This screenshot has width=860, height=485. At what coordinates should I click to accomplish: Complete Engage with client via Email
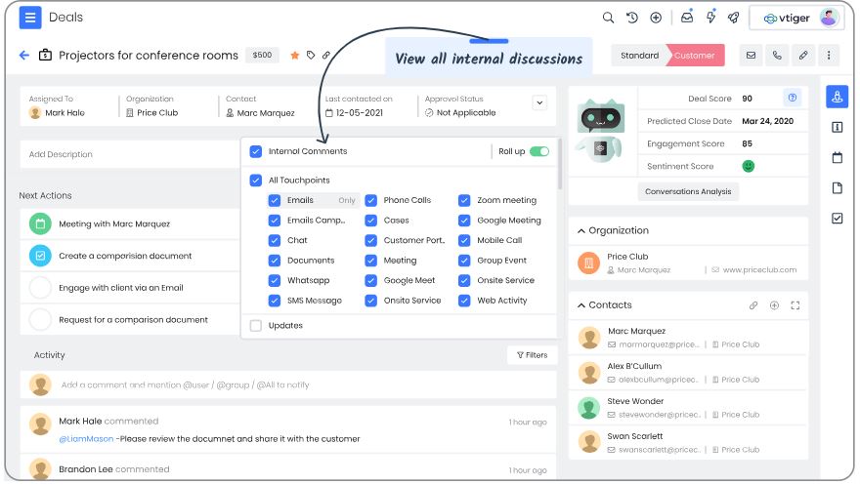point(40,288)
